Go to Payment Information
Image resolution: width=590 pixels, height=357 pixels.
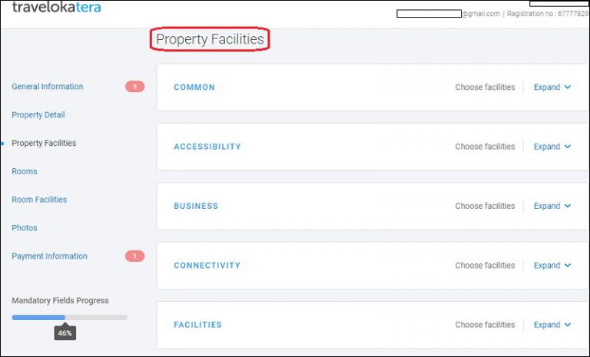point(49,256)
